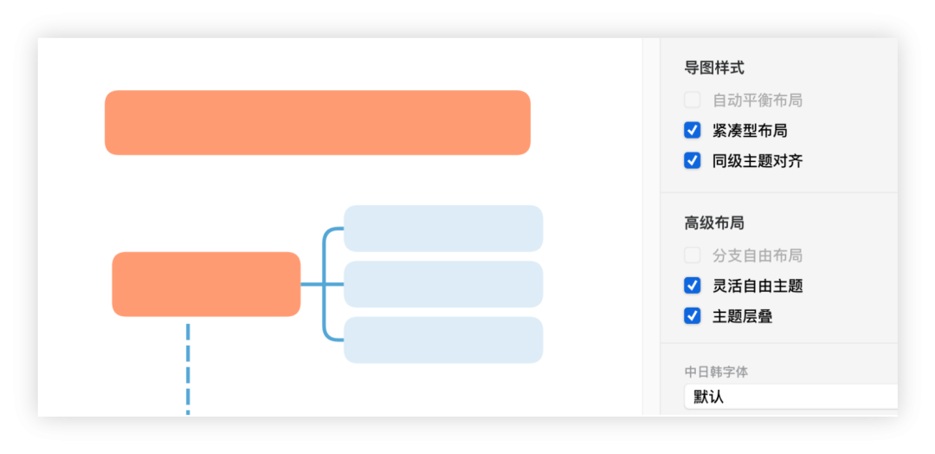Viewport: 935px width, 454px height.
Task: Click the 中日韩字体 field label
Action: coord(716,373)
